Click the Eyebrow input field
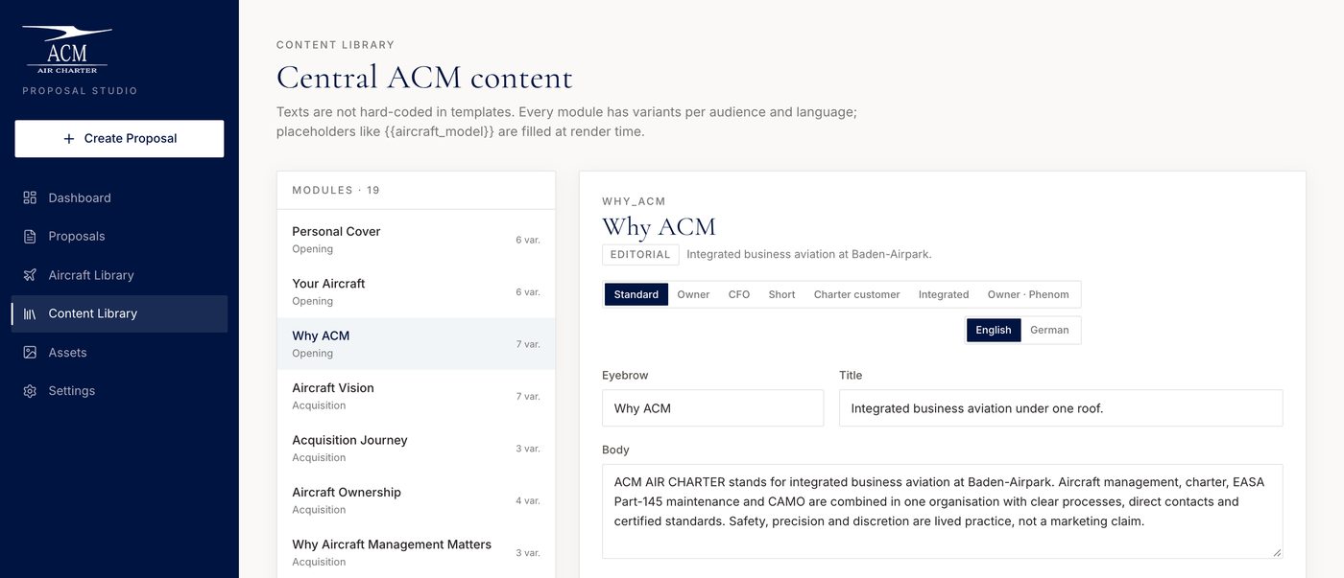Screen dimensions: 1344x578 coord(712,408)
